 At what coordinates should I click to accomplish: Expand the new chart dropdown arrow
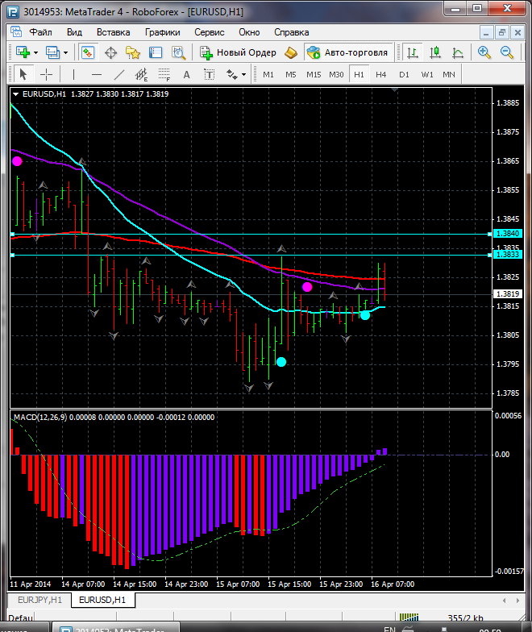point(35,52)
